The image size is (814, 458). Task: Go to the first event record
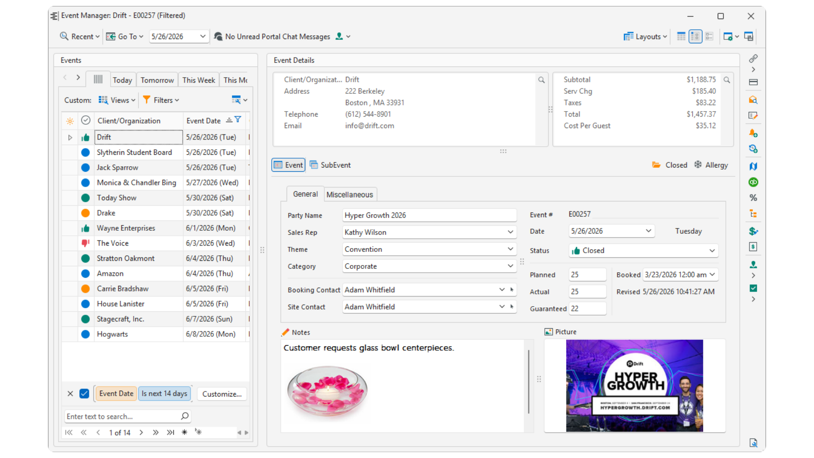pos(69,433)
